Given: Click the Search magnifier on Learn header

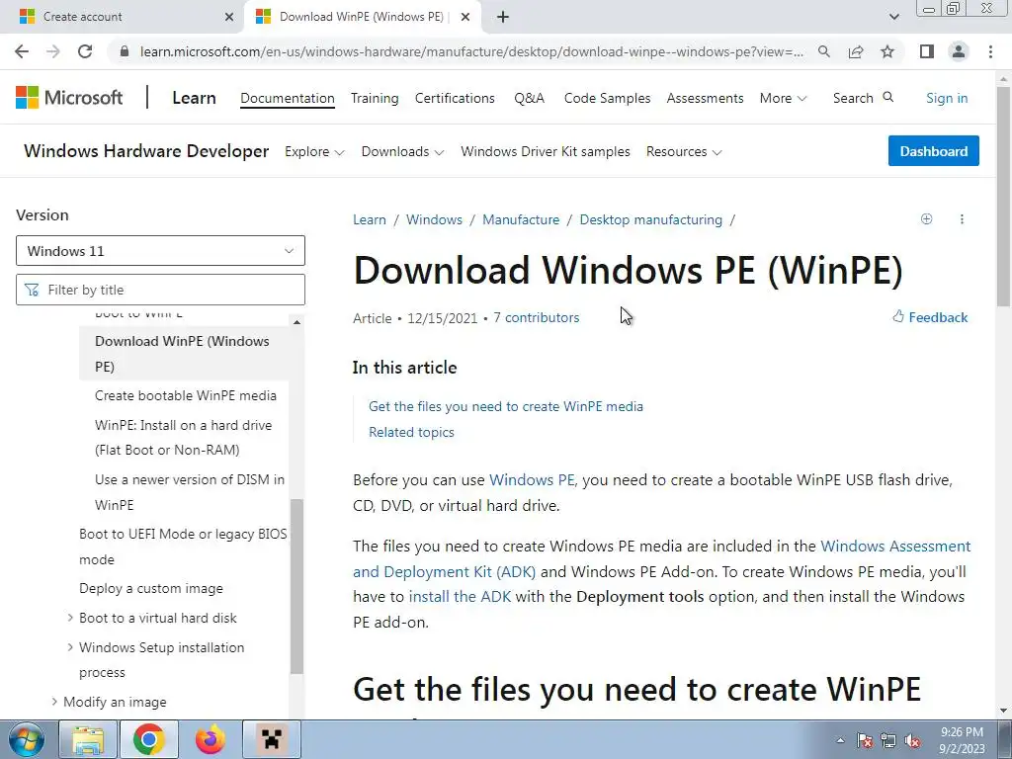Looking at the screenshot, I should [888, 98].
